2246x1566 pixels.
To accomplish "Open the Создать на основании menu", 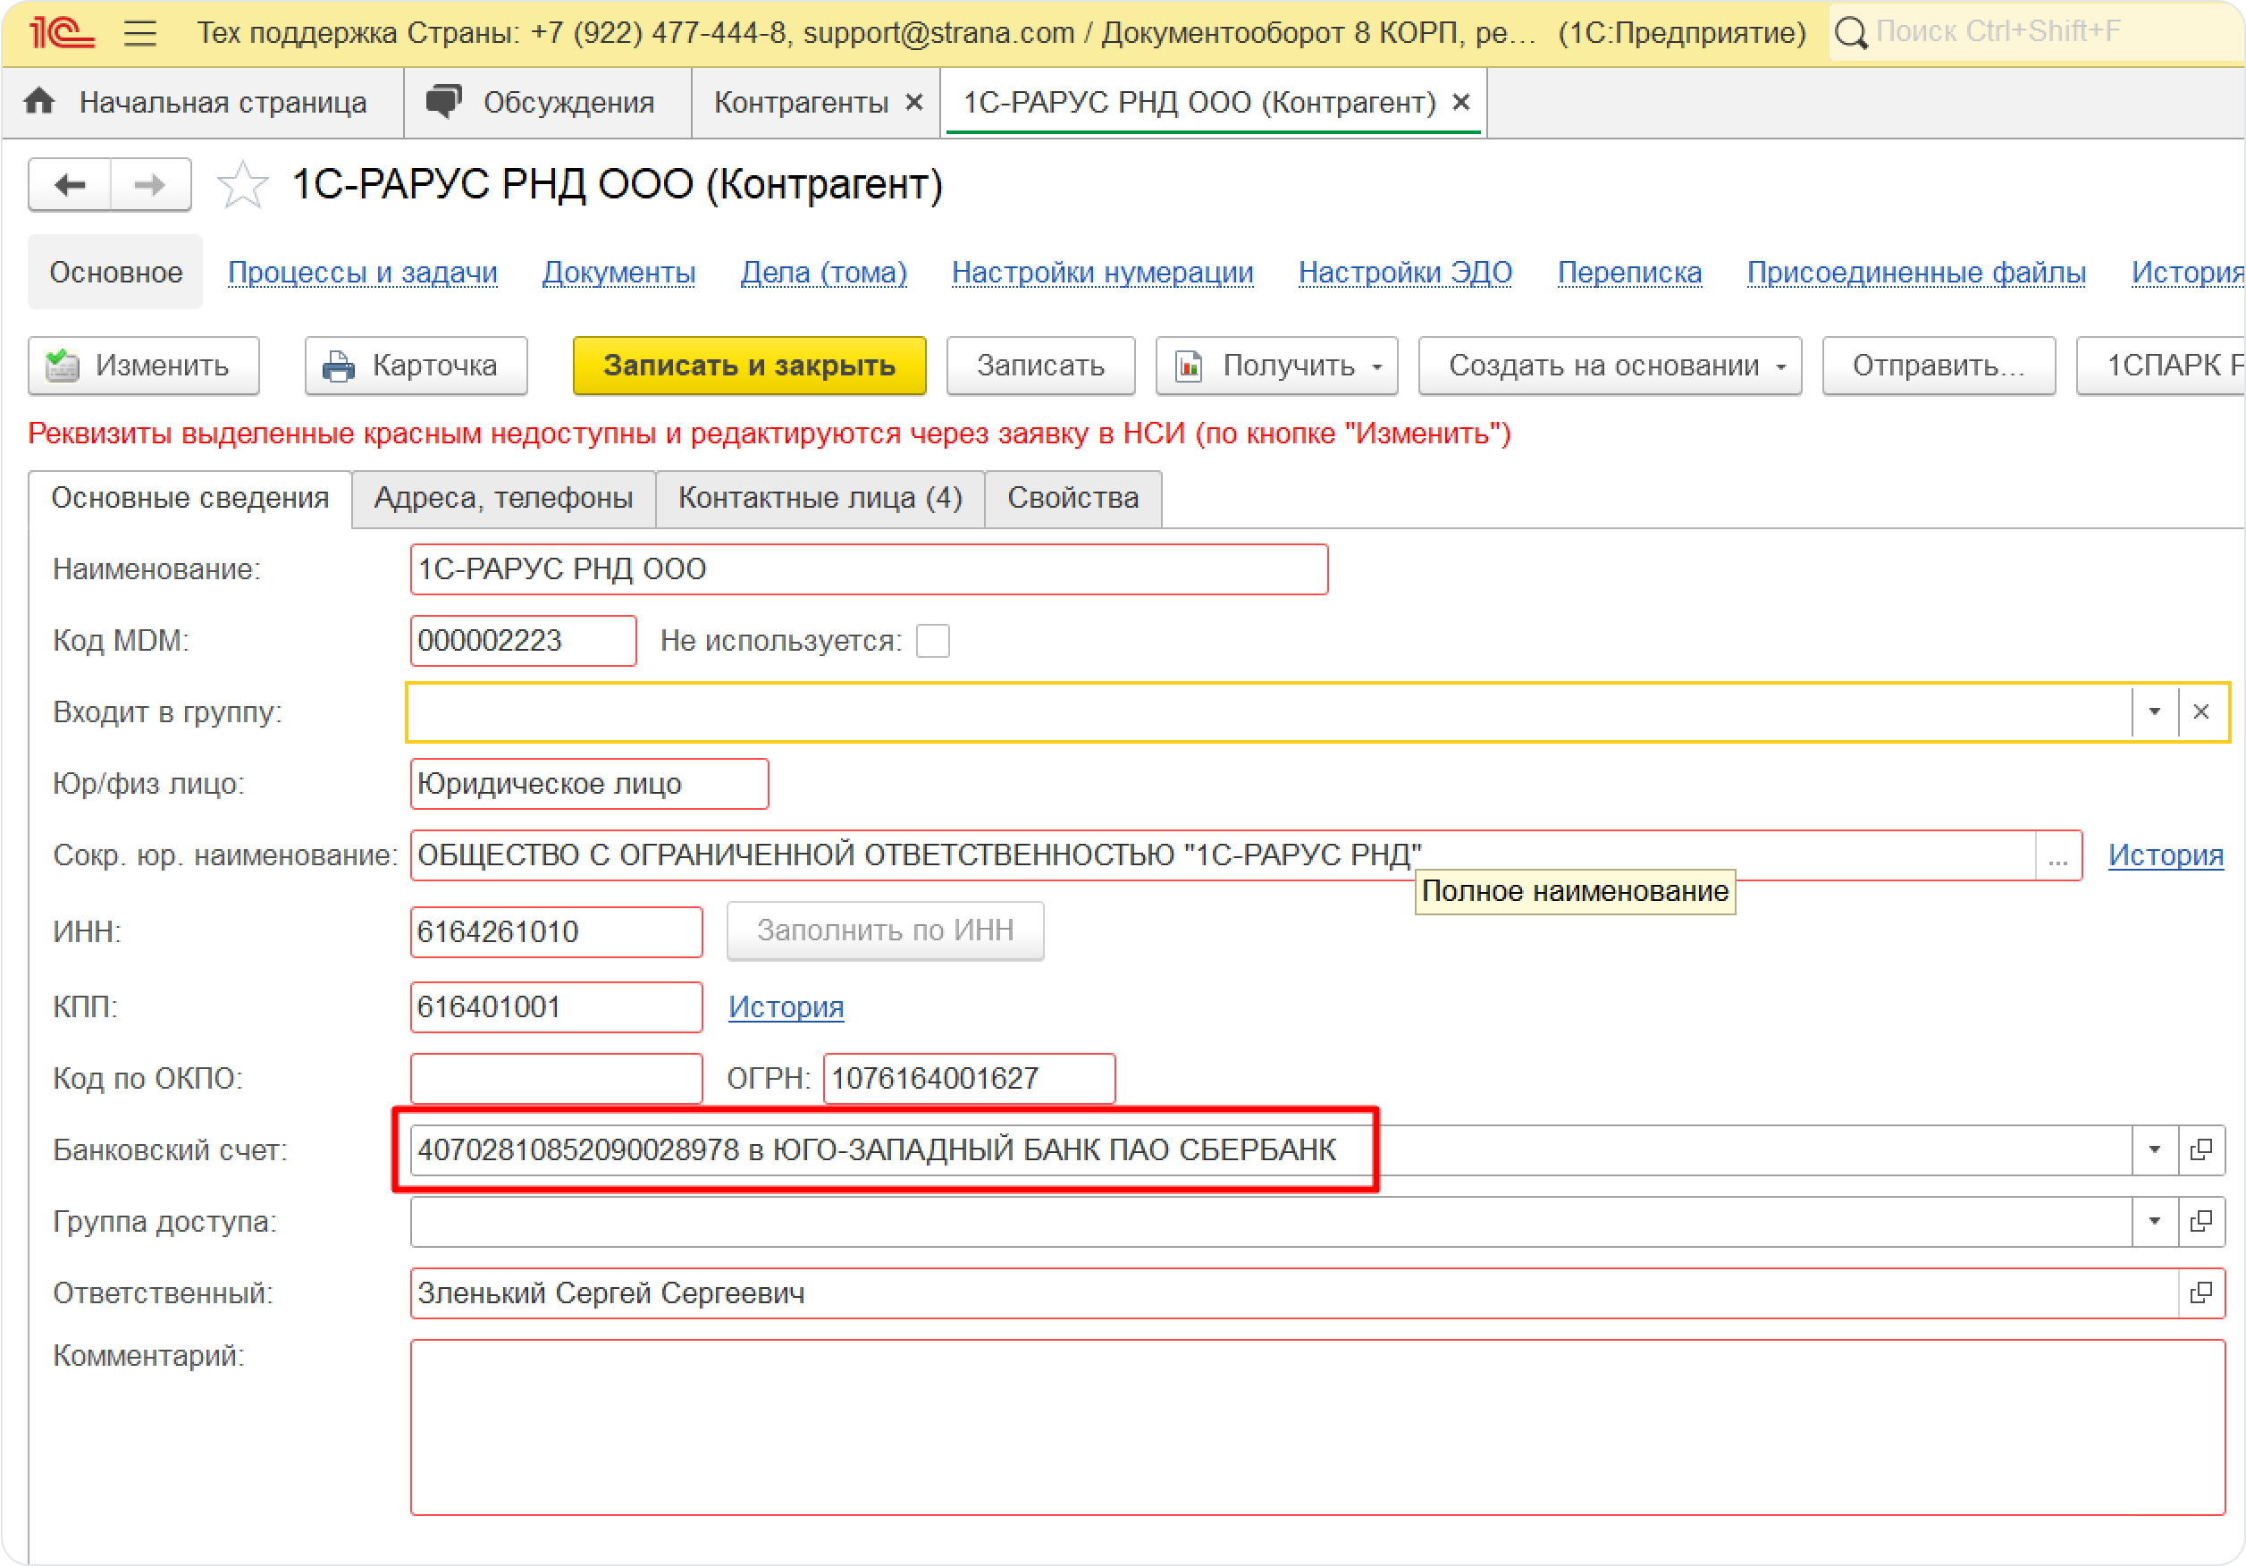I will coord(1609,366).
